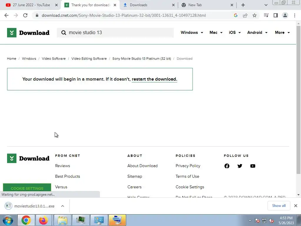Click the padlock site info icon
The width and height of the screenshot is (301, 226).
pos(37,15)
